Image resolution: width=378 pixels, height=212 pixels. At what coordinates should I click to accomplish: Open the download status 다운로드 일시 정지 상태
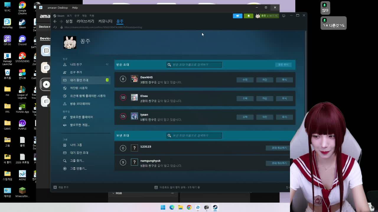177,187
